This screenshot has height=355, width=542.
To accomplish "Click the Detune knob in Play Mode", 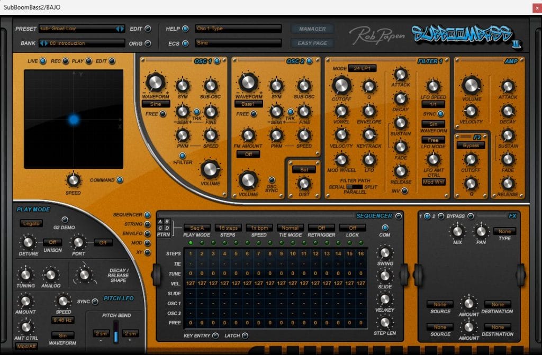I will 27,243.
